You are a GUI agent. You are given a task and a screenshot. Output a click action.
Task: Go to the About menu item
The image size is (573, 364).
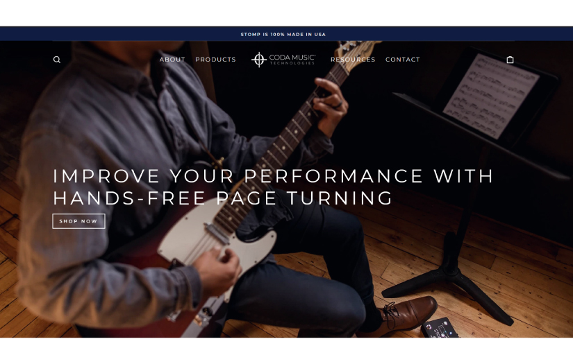[x=172, y=60]
